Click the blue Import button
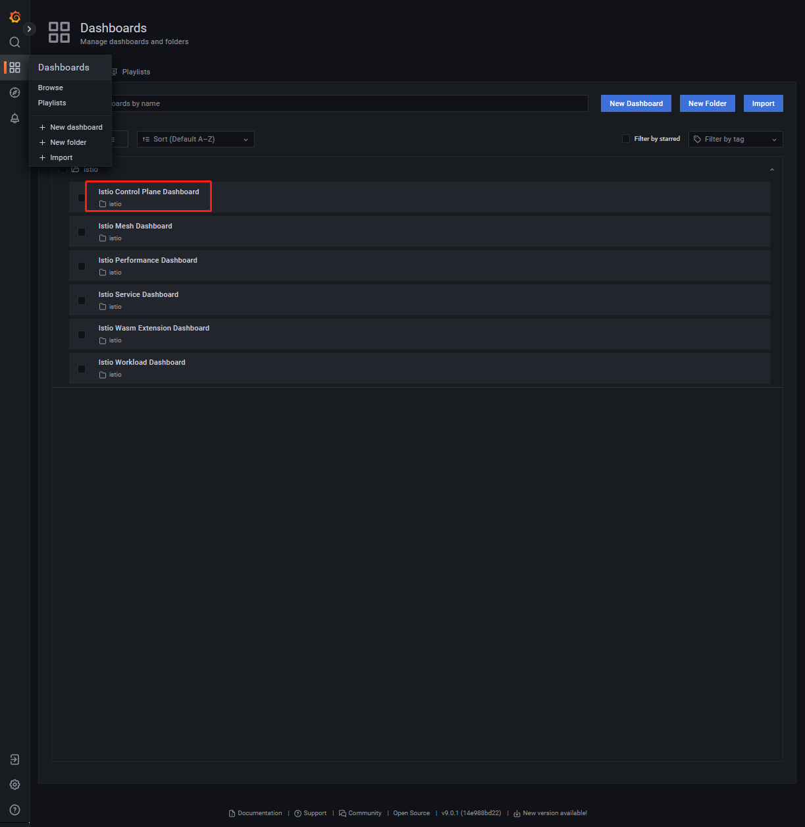This screenshot has height=827, width=805. click(x=764, y=103)
